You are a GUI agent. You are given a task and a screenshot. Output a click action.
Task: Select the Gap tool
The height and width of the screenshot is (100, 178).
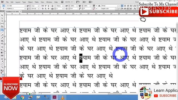[x=2, y=23]
